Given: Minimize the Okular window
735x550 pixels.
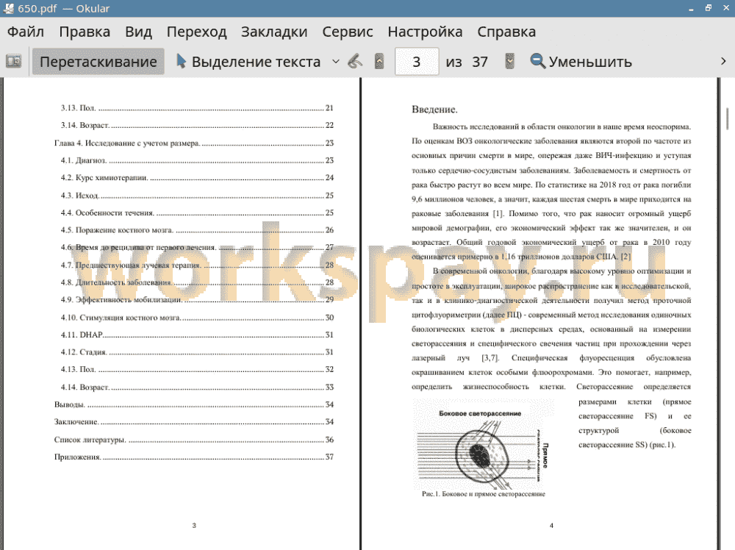Looking at the screenshot, I should click(x=691, y=8).
